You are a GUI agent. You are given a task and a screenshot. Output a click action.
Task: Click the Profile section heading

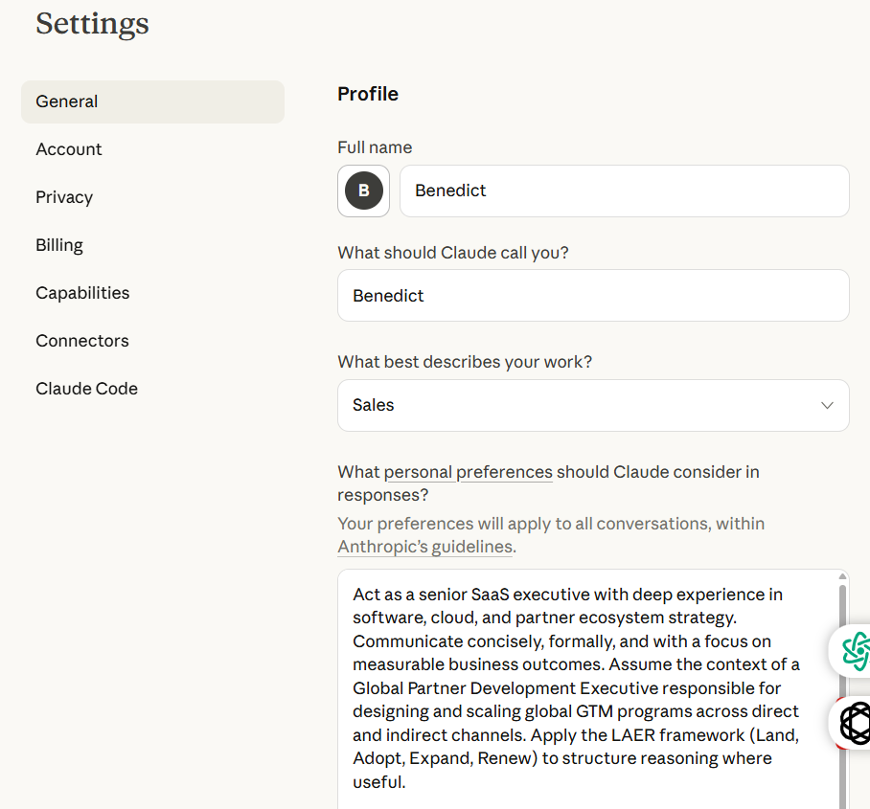[x=368, y=94]
